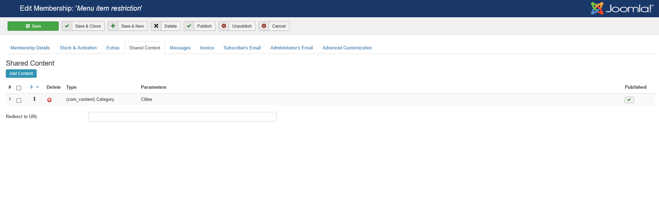Click checkmark icon on Save & Close
The image size is (659, 202).
pos(67,26)
